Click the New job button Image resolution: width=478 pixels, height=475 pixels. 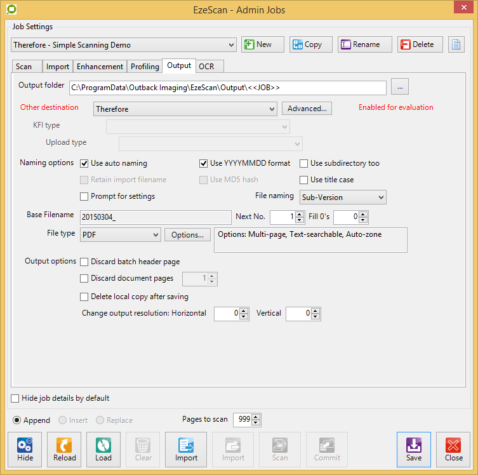(x=263, y=44)
